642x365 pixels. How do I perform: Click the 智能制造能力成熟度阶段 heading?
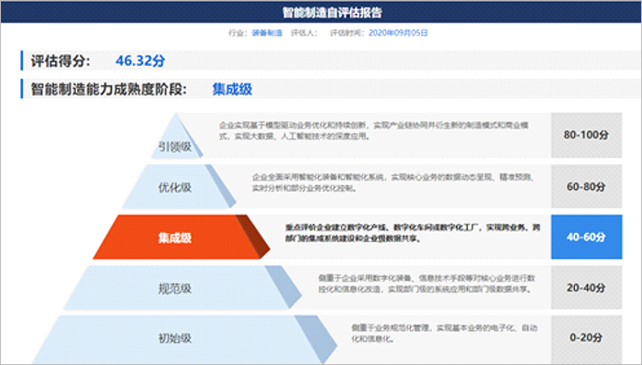pyautogui.click(x=109, y=89)
